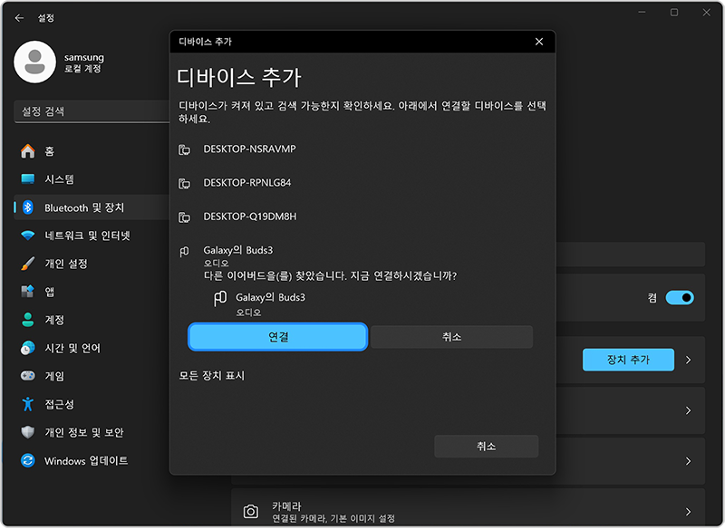The image size is (725, 529).
Task: Click the back arrow in Settings
Action: pyautogui.click(x=19, y=18)
